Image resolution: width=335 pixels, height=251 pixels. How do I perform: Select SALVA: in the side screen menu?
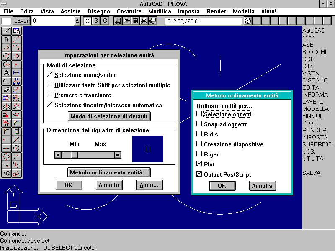[x=312, y=173]
